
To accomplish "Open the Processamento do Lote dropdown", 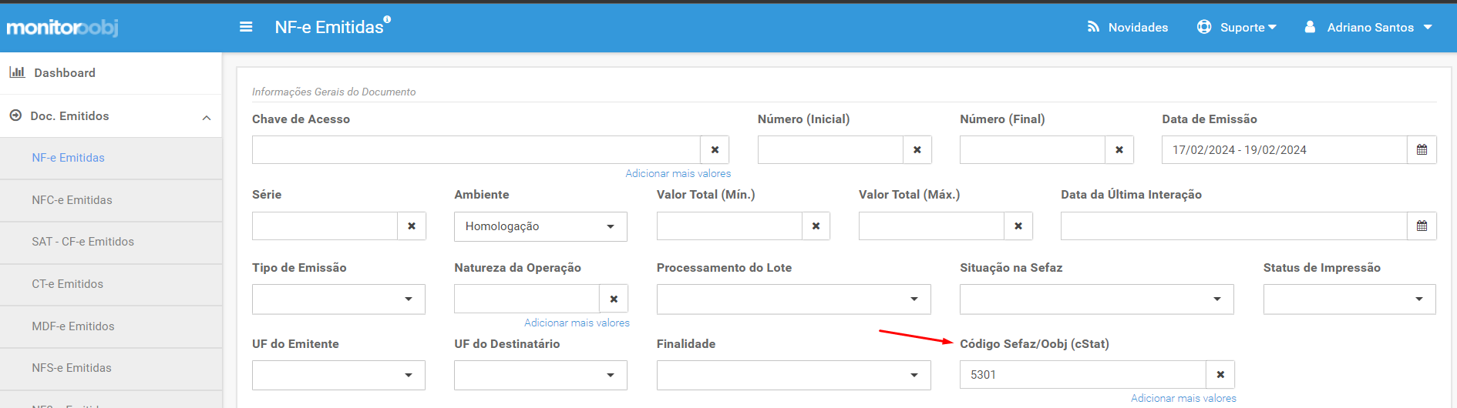I will click(x=793, y=299).
